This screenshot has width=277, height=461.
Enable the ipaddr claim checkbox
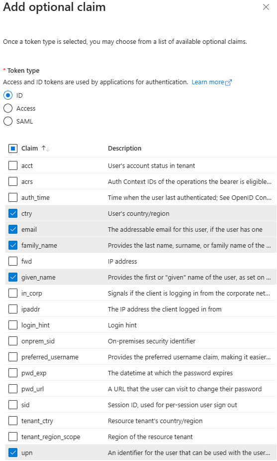(13, 309)
